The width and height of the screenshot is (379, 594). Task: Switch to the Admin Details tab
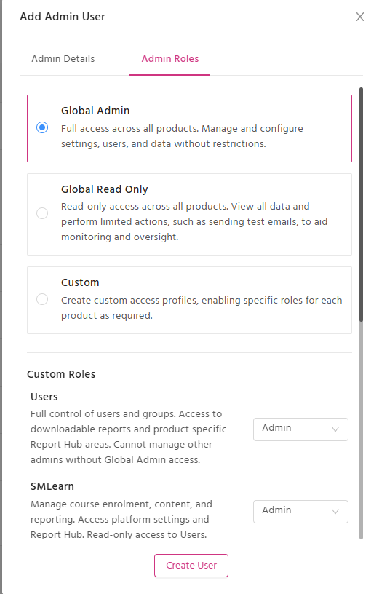pyautogui.click(x=63, y=59)
